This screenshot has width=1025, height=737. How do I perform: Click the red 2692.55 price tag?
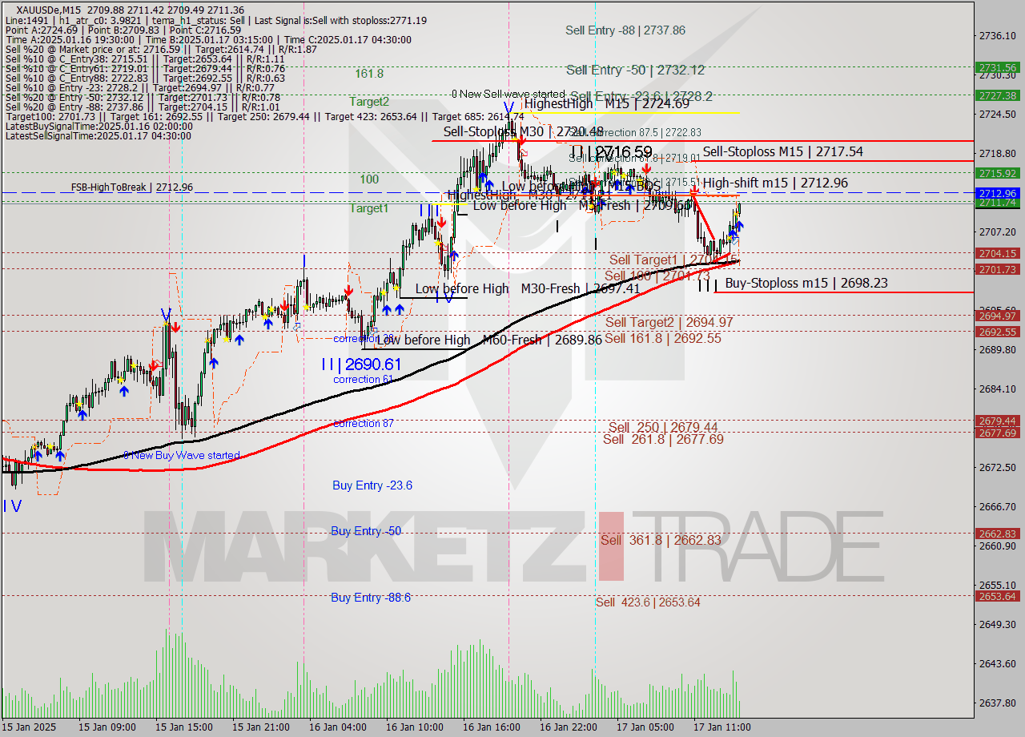(997, 332)
